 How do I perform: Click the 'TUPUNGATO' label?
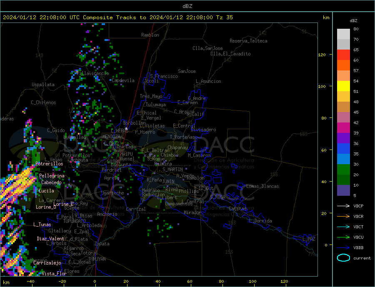[75, 221]
